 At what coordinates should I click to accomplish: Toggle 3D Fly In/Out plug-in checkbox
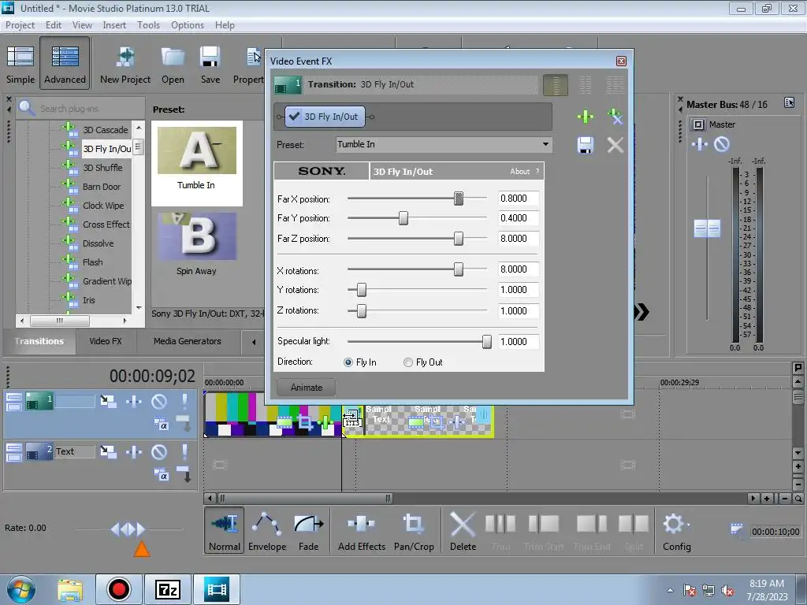[295, 117]
